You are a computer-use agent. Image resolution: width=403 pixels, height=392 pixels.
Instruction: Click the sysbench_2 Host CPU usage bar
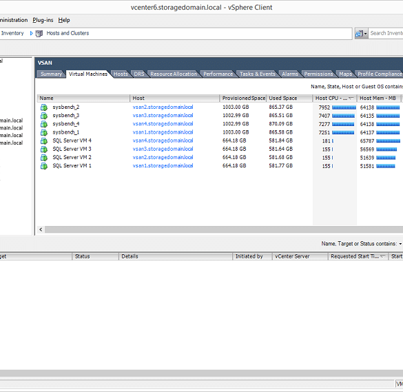(344, 107)
